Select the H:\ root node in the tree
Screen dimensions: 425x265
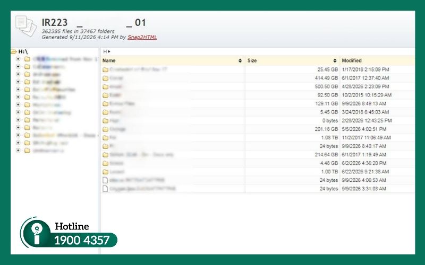click(23, 51)
